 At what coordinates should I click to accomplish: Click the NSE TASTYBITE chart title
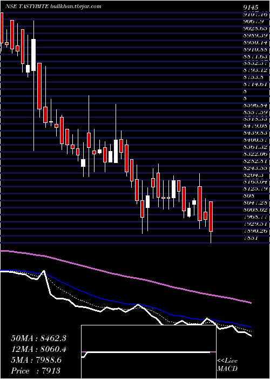tap(53, 6)
